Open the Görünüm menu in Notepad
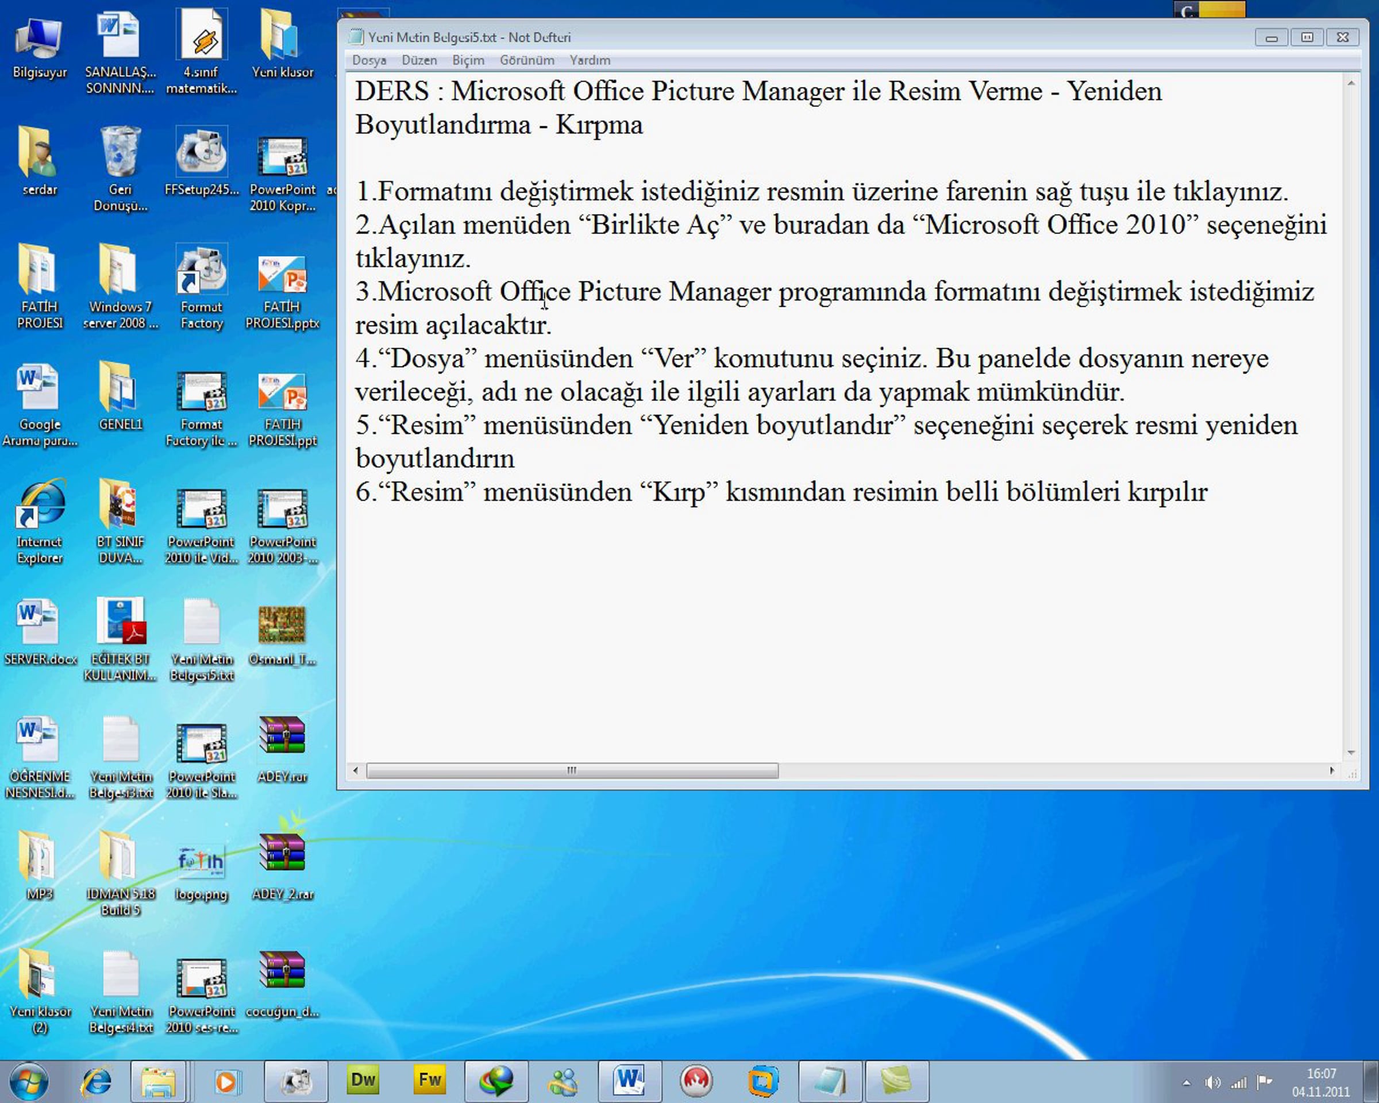This screenshot has height=1103, width=1379. tap(527, 60)
